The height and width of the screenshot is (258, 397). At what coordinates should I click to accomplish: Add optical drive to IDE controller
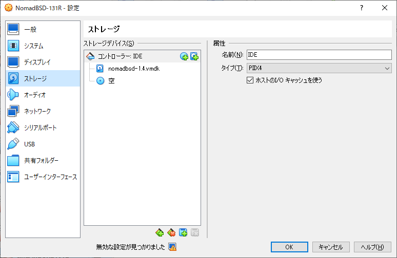pyautogui.click(x=184, y=56)
